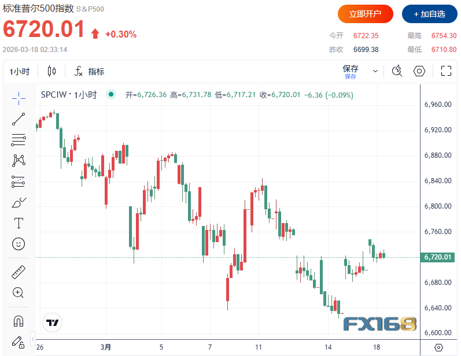Open chart settings hexagon icon
The height and width of the screenshot is (356, 461).
click(x=419, y=71)
